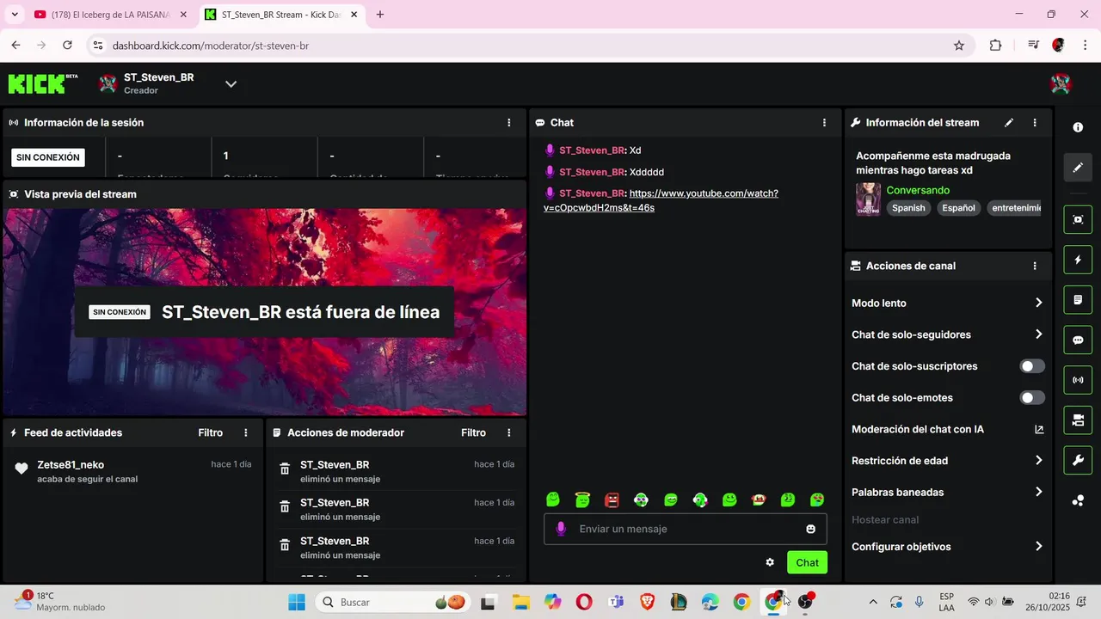Open File Explorer from the taskbar
The width and height of the screenshot is (1101, 619).
click(520, 602)
